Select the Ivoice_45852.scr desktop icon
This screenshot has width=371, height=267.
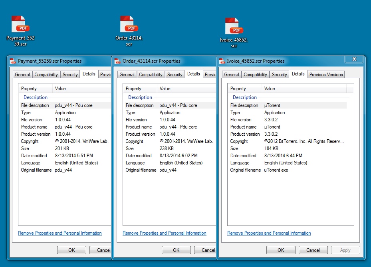(x=234, y=26)
